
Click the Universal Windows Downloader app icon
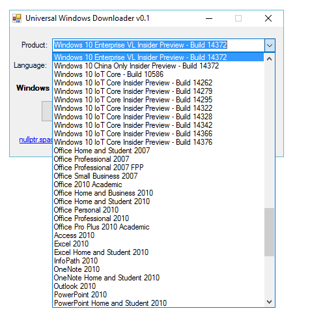coord(17,18)
